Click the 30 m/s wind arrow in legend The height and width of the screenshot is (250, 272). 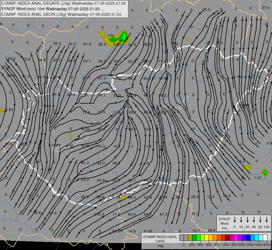pyautogui.click(x=254, y=220)
